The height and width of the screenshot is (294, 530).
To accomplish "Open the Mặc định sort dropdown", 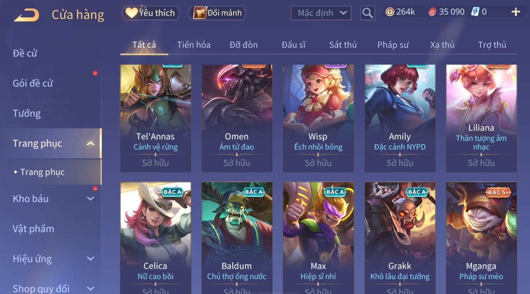I will pos(321,13).
